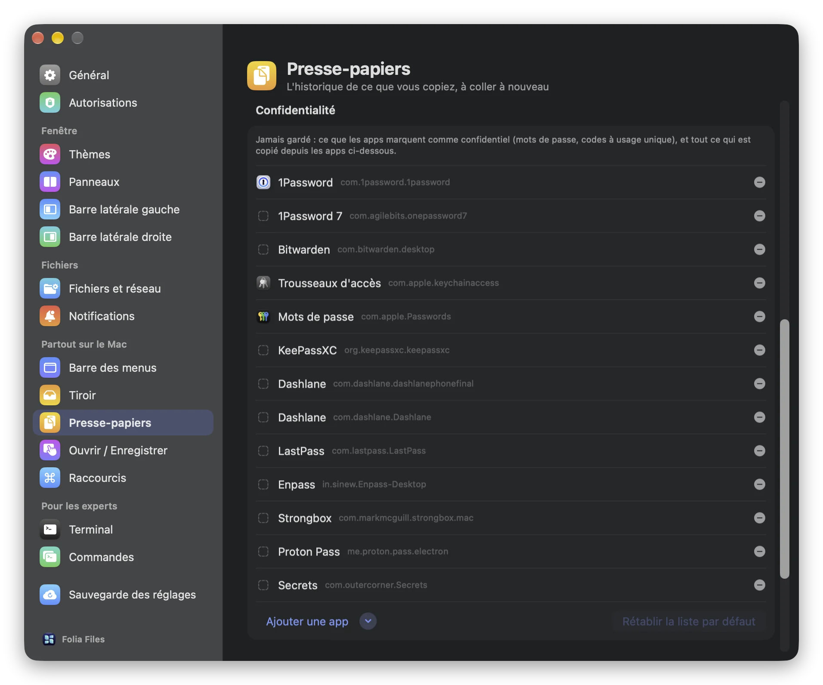The height and width of the screenshot is (685, 823).
Task: Expand the Ajouter une app dropdown arrow
Action: pos(368,621)
